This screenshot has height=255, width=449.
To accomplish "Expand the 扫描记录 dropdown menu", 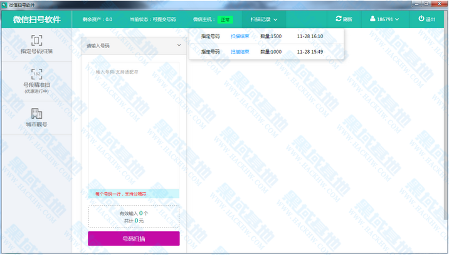I will coord(263,19).
